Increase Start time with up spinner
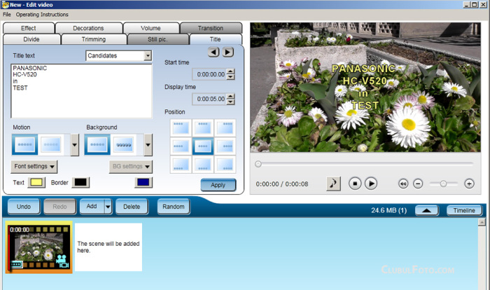 click(x=230, y=71)
